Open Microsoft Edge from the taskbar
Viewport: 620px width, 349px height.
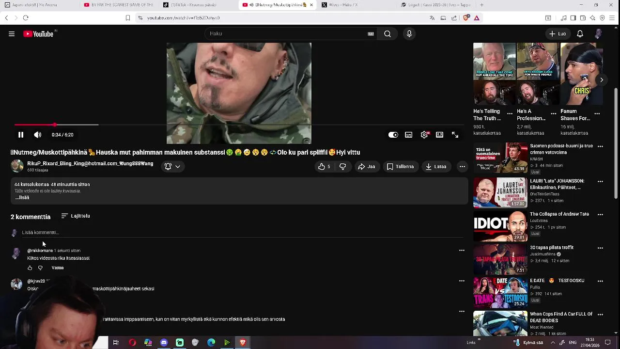point(211,343)
